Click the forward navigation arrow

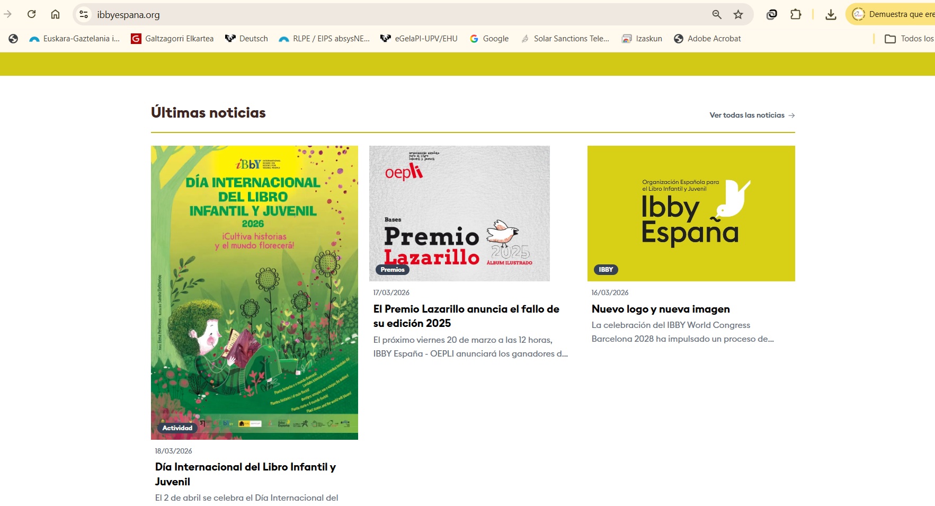(x=8, y=14)
